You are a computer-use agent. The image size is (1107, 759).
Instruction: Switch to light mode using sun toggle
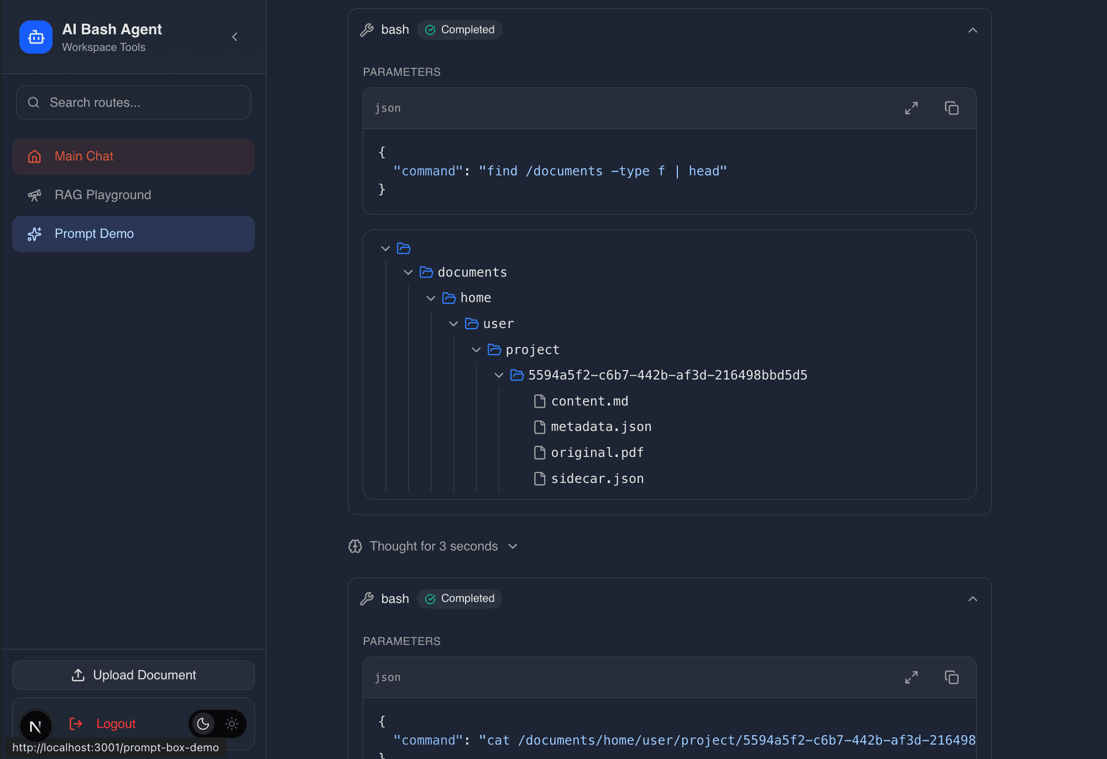(x=232, y=724)
